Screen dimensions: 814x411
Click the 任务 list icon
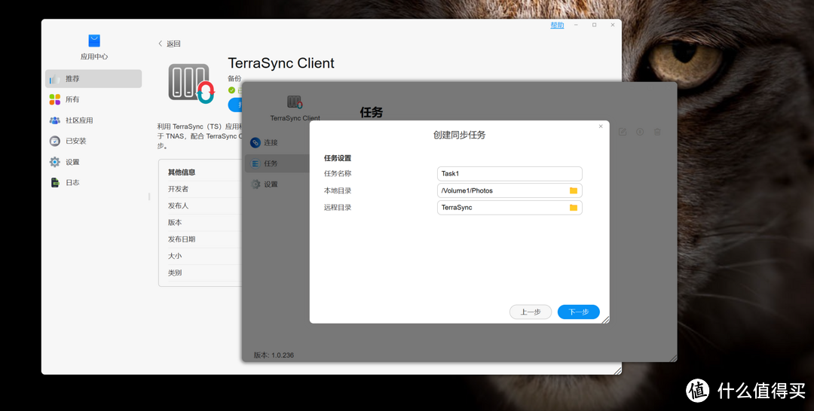click(256, 163)
